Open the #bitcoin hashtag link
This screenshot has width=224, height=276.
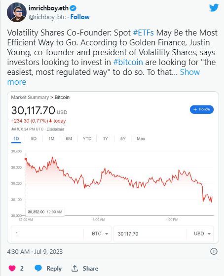click(128, 62)
